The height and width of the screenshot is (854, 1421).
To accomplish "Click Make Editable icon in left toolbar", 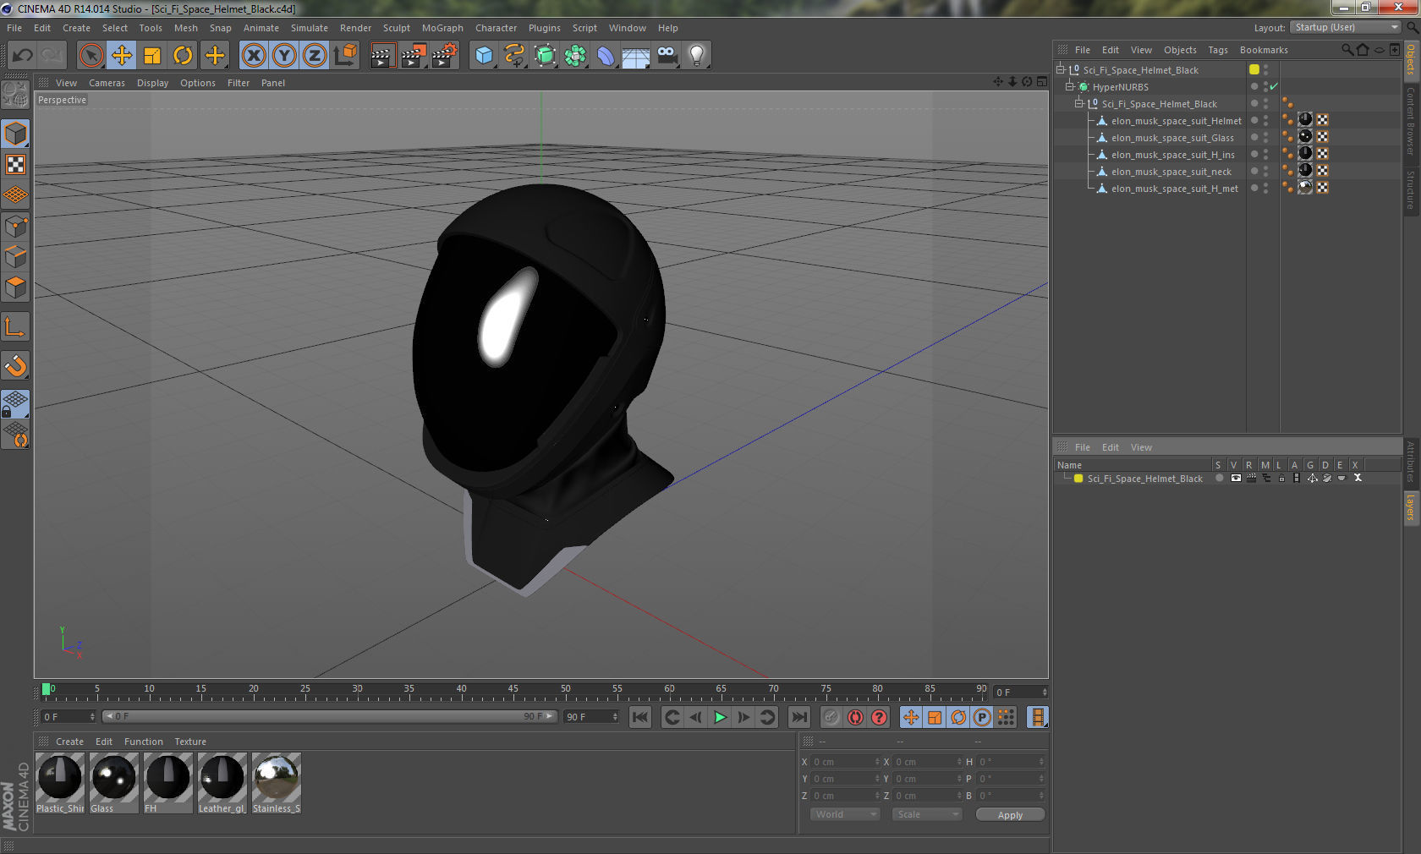I will [15, 95].
